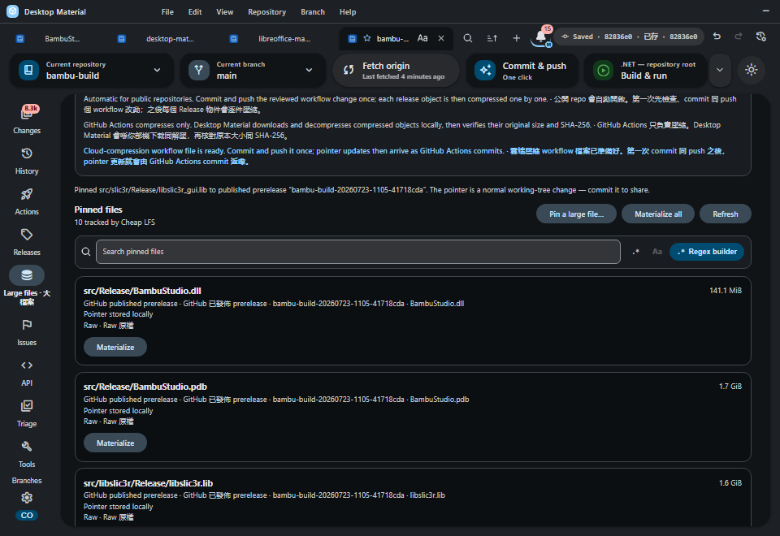Viewport: 780px width, 536px height.
Task: Open the Tools wrench section
Action: [27, 455]
